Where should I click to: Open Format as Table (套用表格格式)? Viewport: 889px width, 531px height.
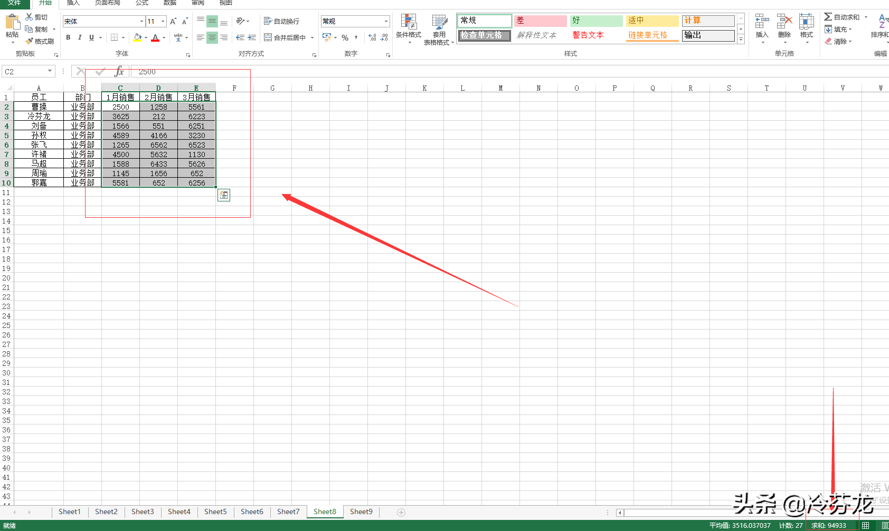pyautogui.click(x=439, y=30)
